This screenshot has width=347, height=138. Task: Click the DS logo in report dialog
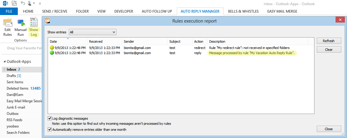(x=47, y=21)
